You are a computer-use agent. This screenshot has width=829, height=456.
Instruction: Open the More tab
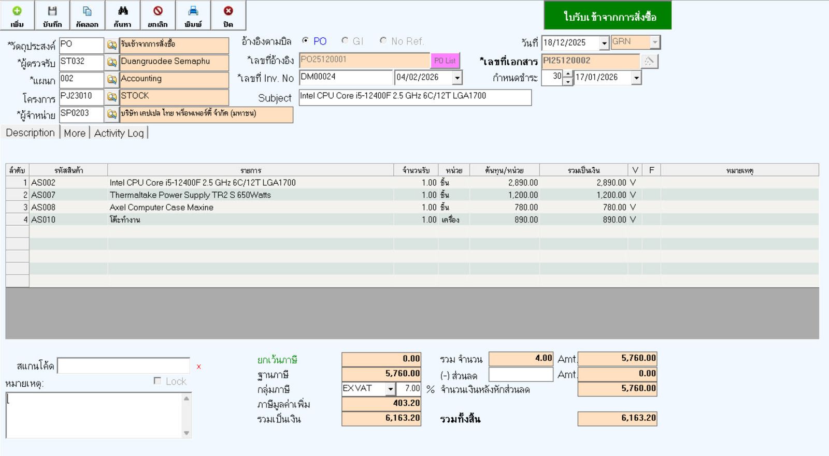pos(75,133)
